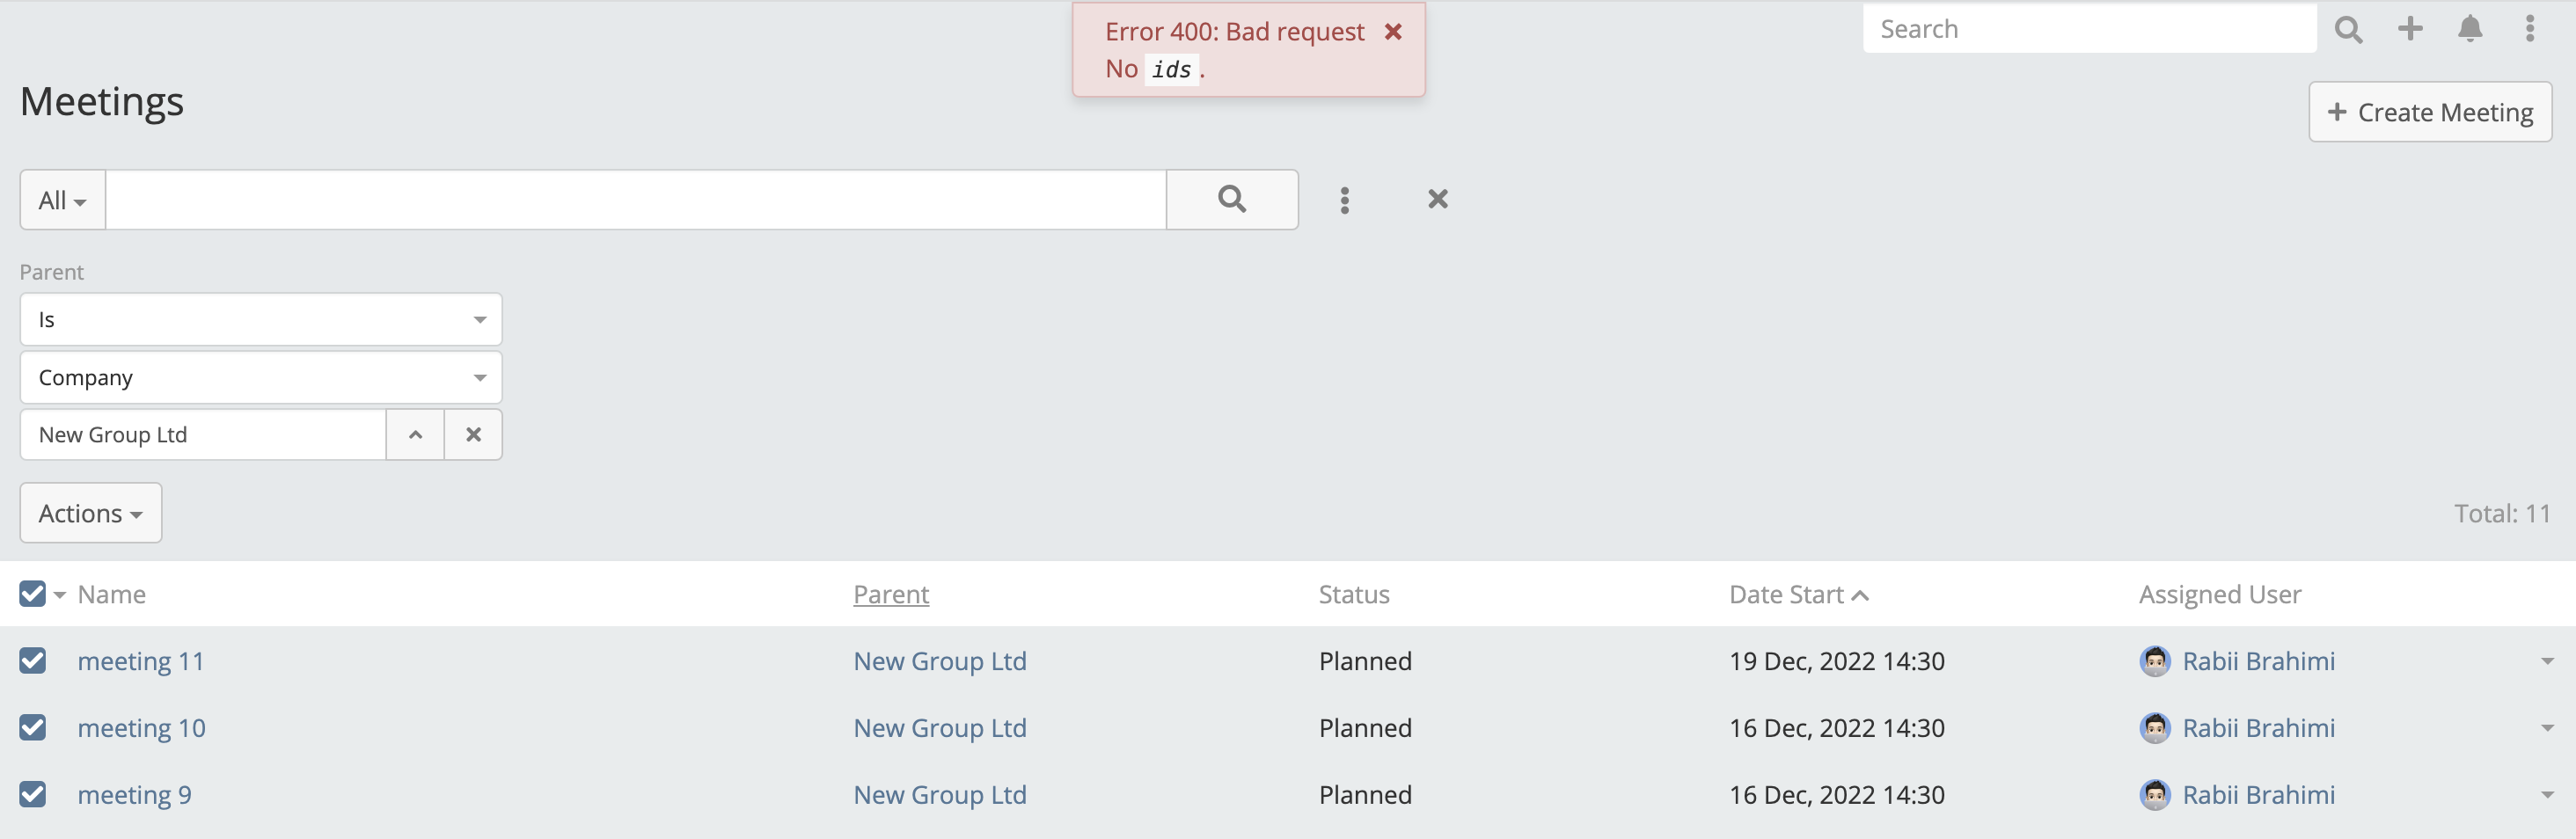Reset filters using the X icon
Image resolution: width=2576 pixels, height=839 pixels.
(x=1437, y=199)
